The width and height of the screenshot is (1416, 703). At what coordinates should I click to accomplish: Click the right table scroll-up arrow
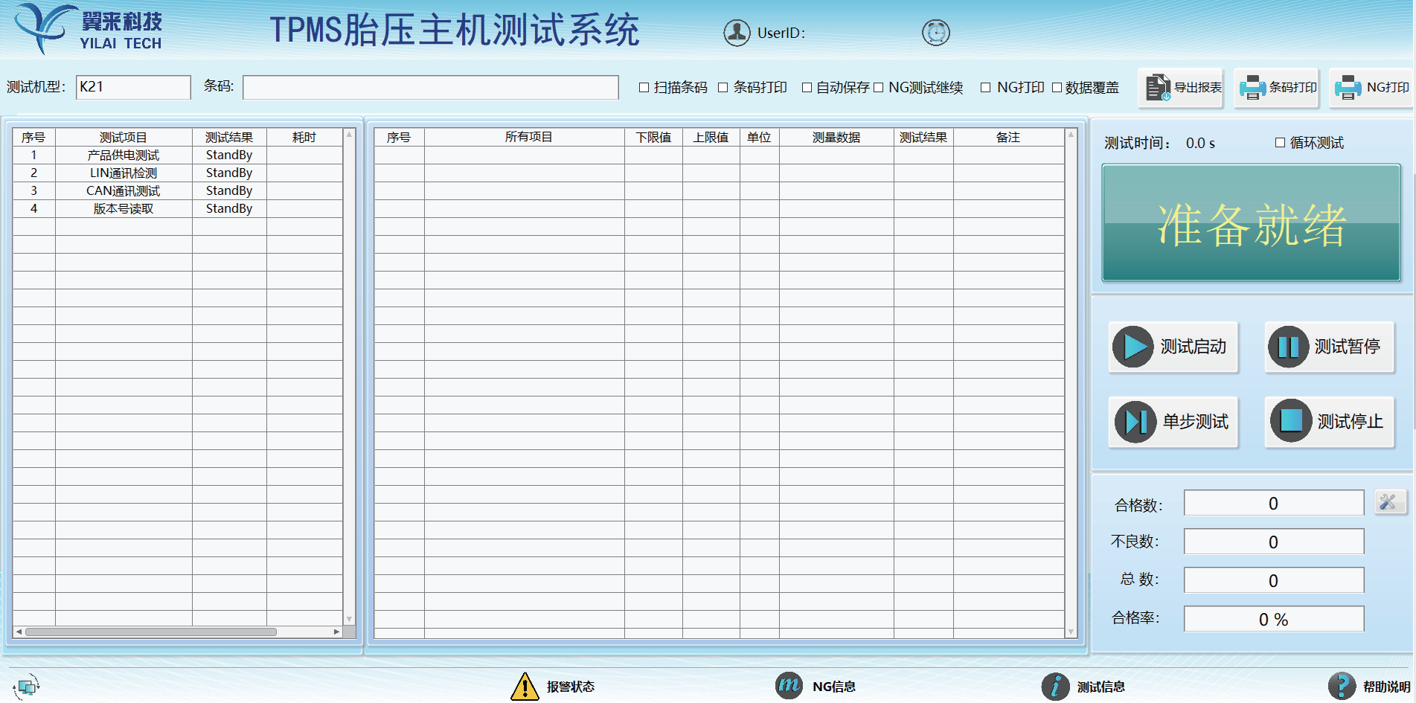(x=1071, y=135)
